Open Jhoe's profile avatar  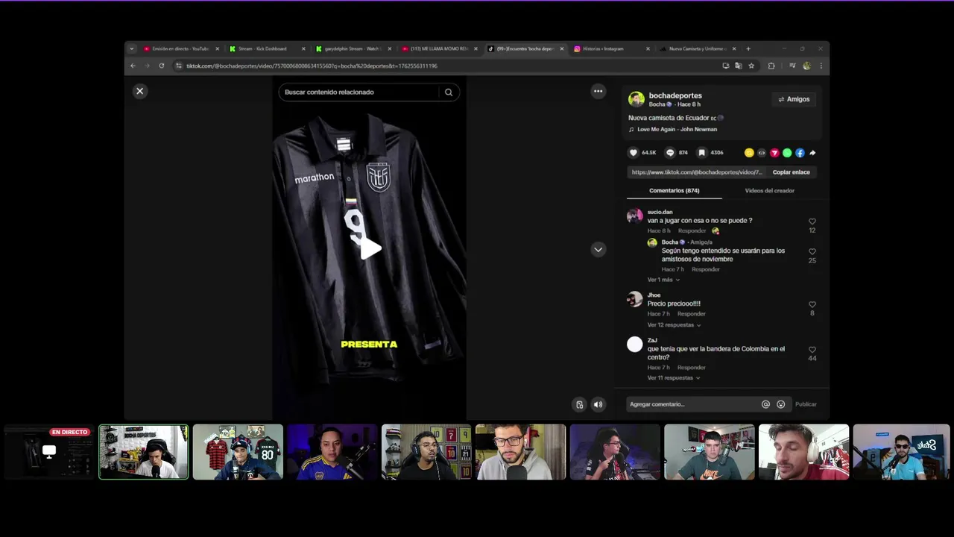pyautogui.click(x=635, y=299)
